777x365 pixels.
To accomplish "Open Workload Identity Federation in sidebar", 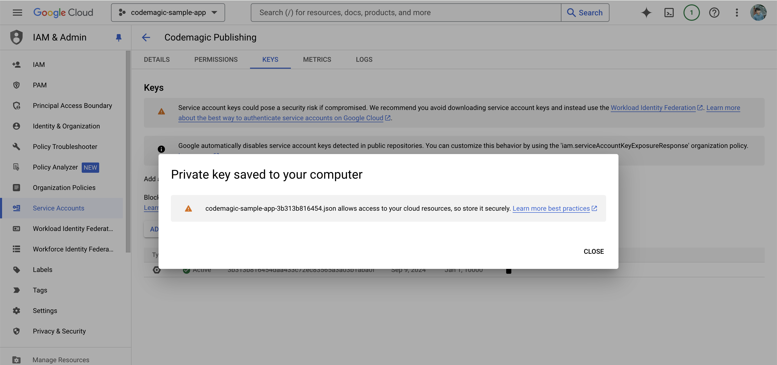I will click(x=62, y=229).
